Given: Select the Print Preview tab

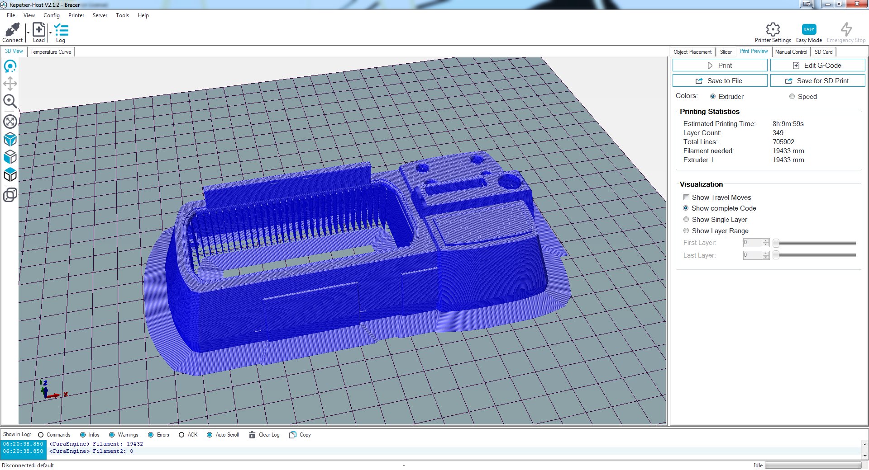Looking at the screenshot, I should coord(754,52).
